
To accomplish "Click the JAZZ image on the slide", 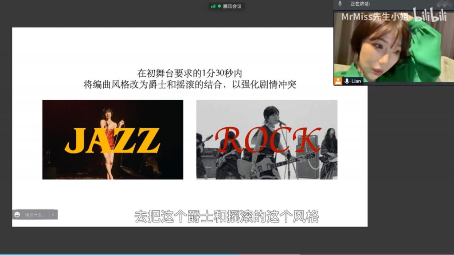I will tap(113, 140).
